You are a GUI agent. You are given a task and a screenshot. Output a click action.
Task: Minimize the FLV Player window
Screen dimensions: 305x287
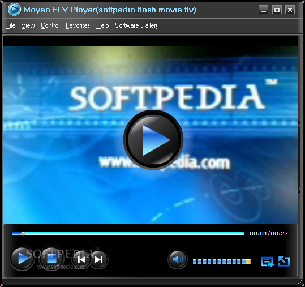263,10
